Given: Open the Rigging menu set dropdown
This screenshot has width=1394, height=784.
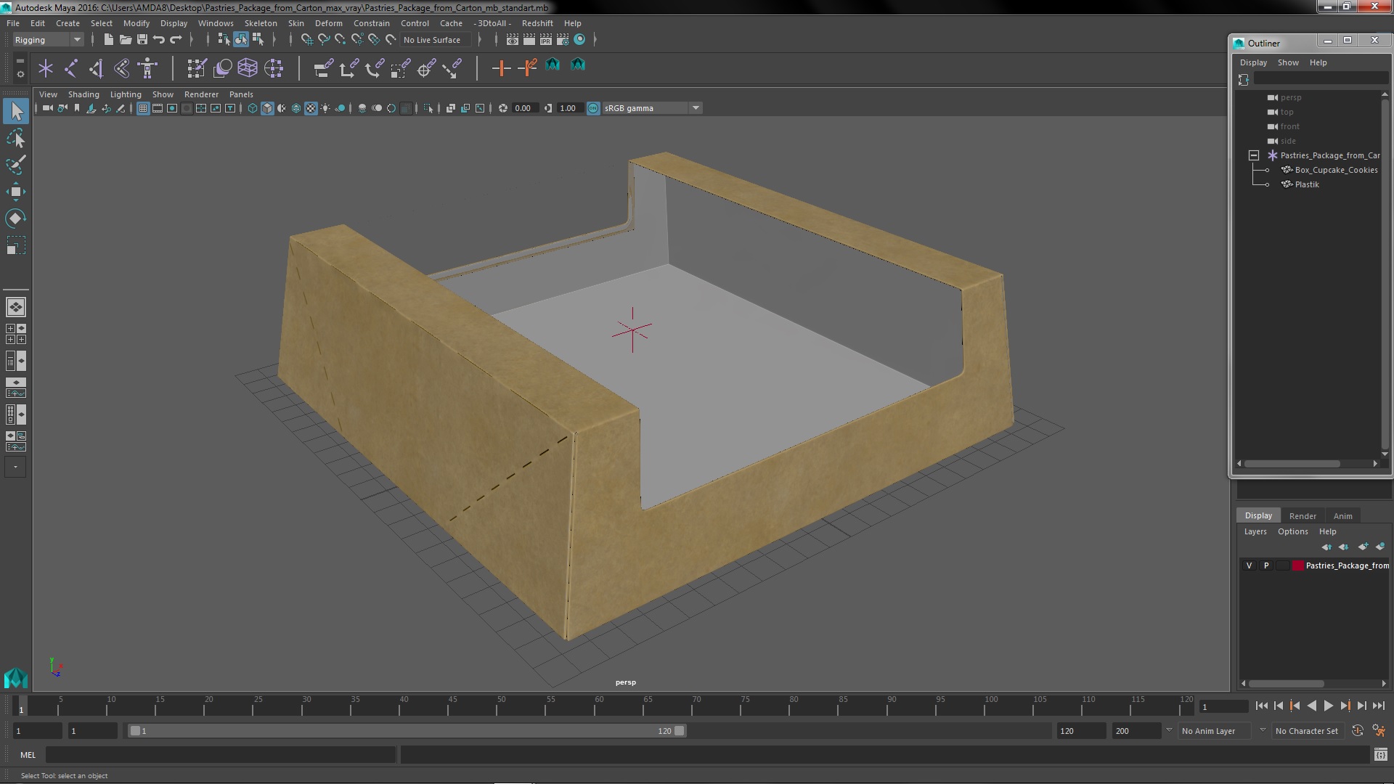Looking at the screenshot, I should pyautogui.click(x=76, y=40).
